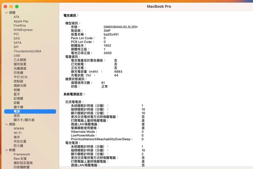Collapse the 網路 network section
The image size is (253, 169).
click(x=6, y=124)
